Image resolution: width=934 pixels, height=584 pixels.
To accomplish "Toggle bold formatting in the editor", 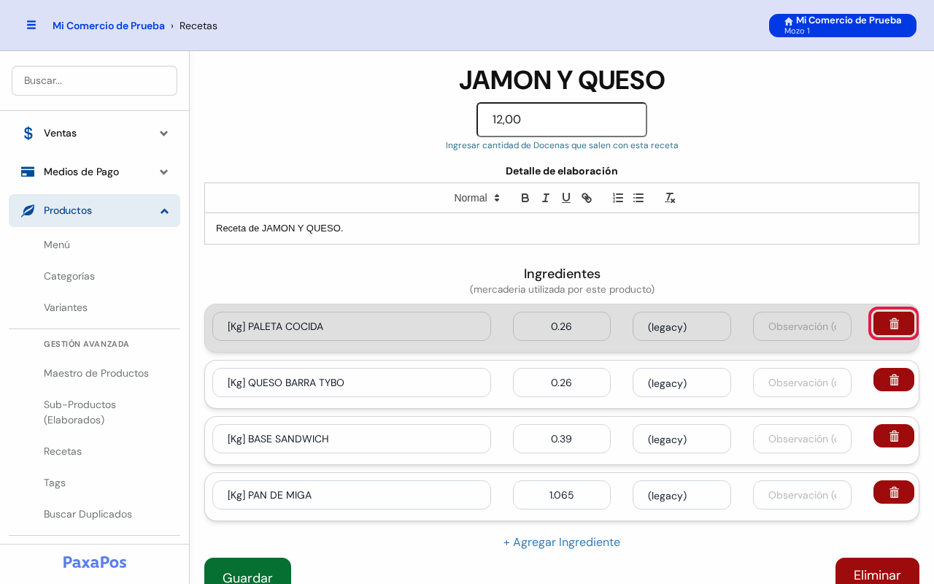I will [x=525, y=198].
